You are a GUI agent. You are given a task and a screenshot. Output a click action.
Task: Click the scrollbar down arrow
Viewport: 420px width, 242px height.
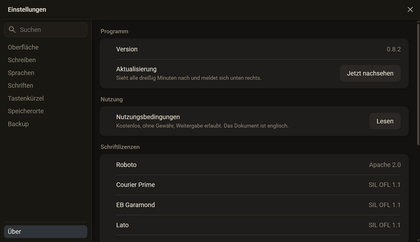(x=418, y=240)
